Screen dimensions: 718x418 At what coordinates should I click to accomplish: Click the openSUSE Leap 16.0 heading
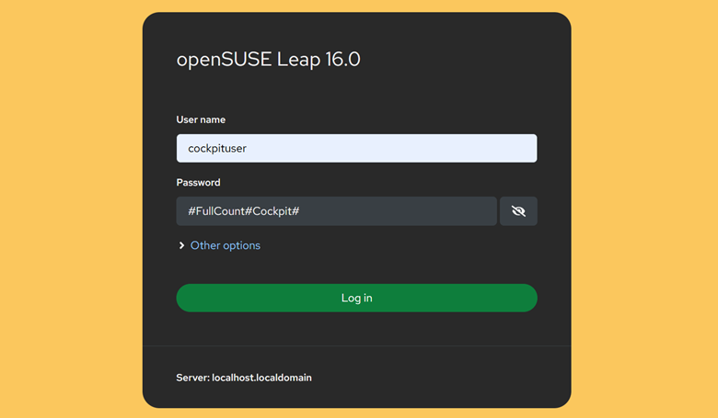tap(269, 60)
